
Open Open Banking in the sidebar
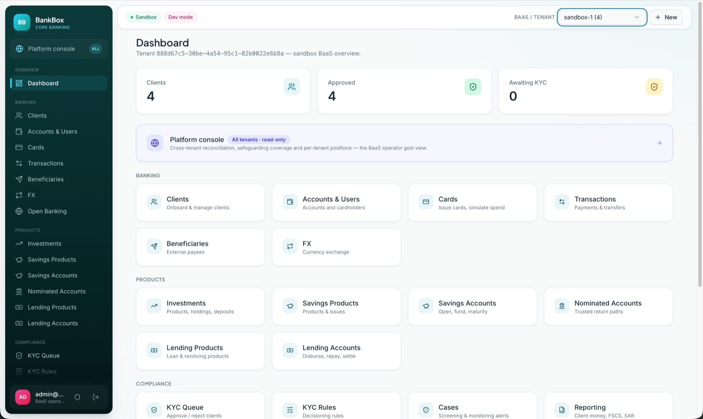click(x=58, y=211)
